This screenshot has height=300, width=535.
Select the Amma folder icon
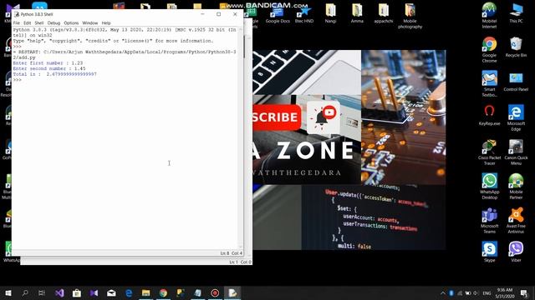tap(357, 14)
